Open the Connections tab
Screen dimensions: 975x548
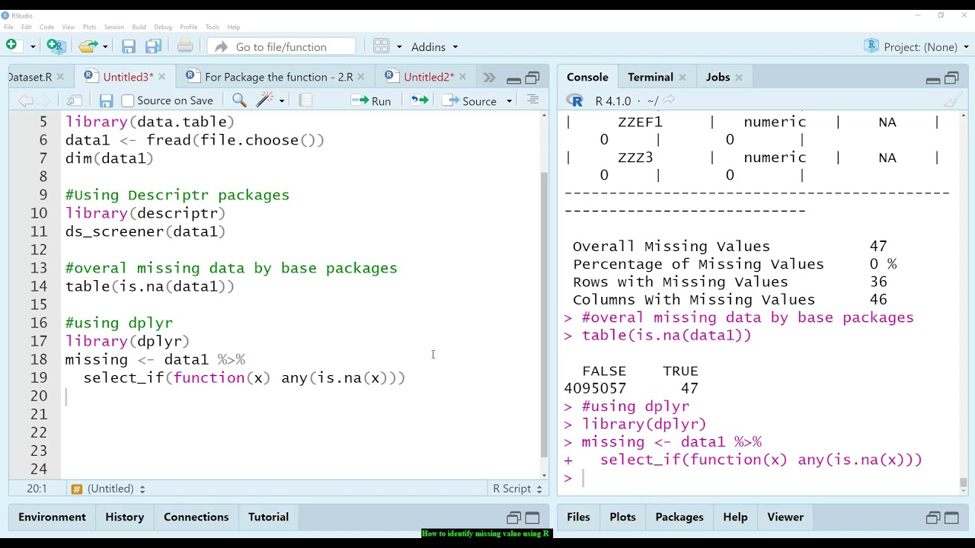(196, 517)
